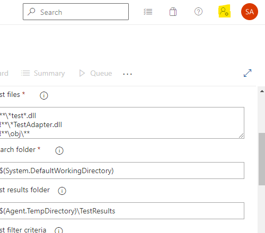Click the Summary list icon
This screenshot has height=233, width=265.
(x=25, y=73)
